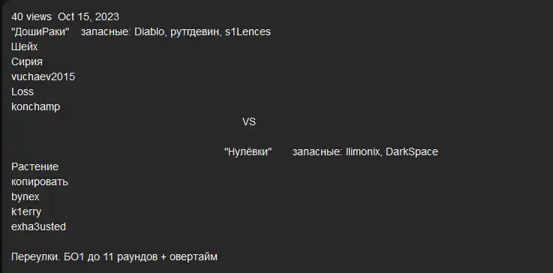
Task: Click the konchamp player name
Action: [35, 106]
